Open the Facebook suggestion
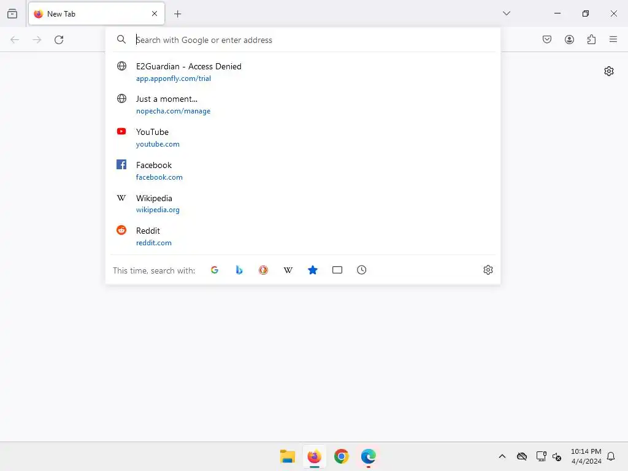This screenshot has width=628, height=471. tap(303, 170)
